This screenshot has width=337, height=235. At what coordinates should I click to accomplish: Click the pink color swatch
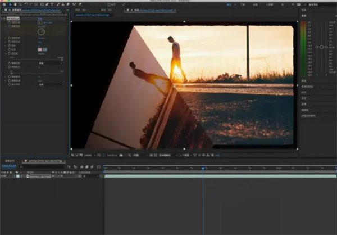click(40, 49)
